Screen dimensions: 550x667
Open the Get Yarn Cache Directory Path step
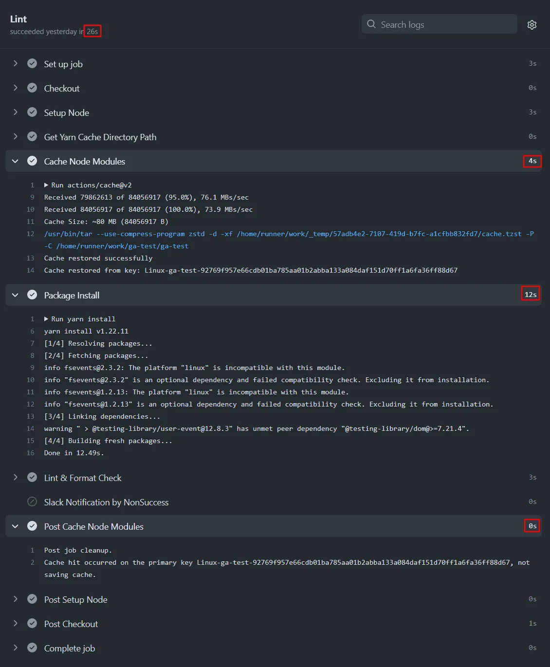(x=100, y=137)
